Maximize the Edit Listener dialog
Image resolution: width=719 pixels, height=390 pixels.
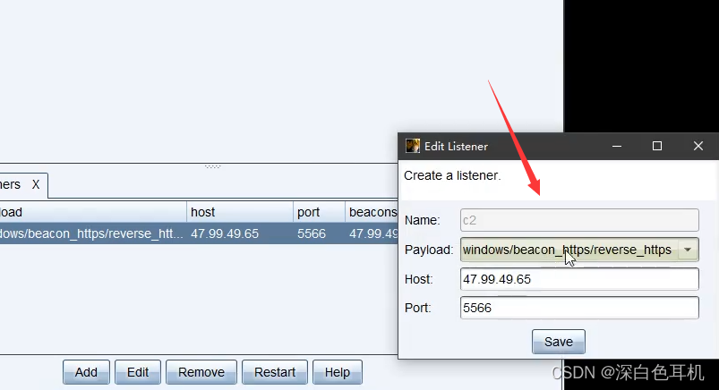click(657, 146)
